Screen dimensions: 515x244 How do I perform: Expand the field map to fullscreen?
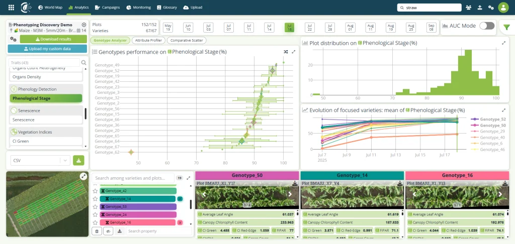coord(83,176)
